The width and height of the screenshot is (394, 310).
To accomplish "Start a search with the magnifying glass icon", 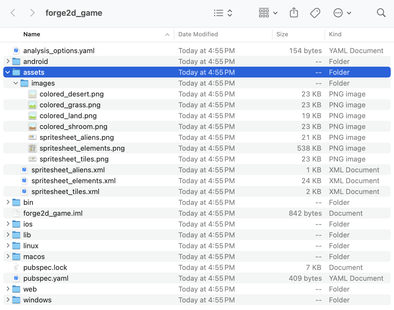I will pyautogui.click(x=381, y=13).
